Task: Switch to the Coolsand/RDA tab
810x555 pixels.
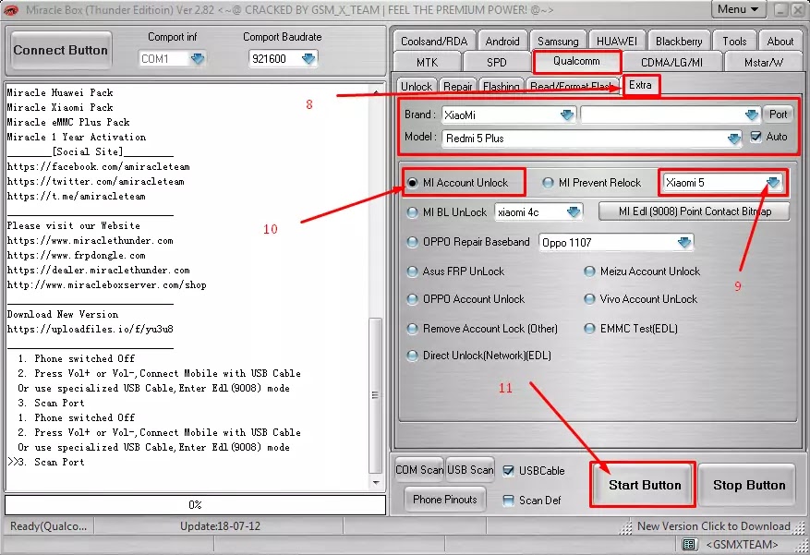Action: tap(434, 42)
